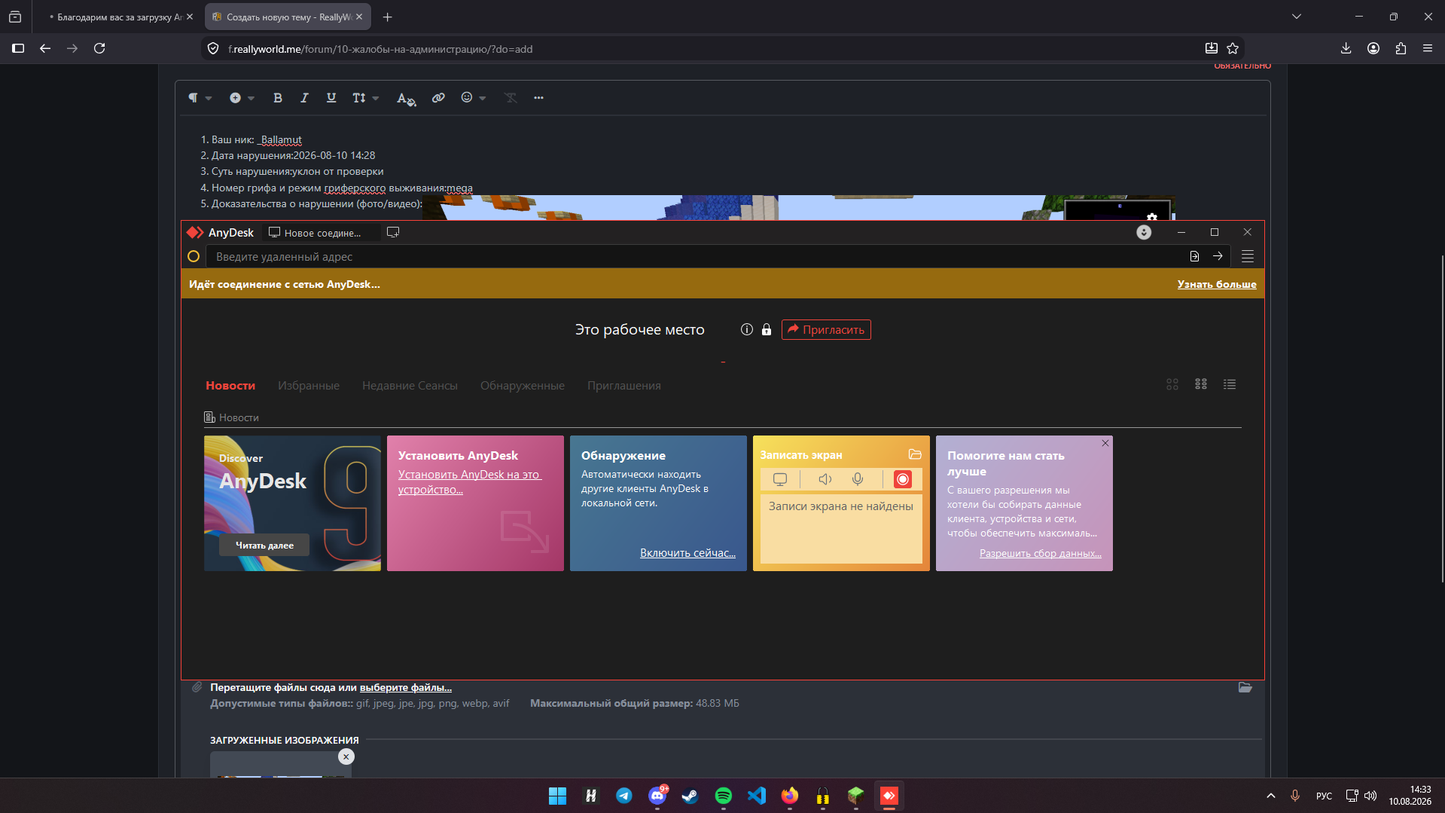Click Читать далее on Discover AnyDesk card
This screenshot has width=1445, height=813.
pyautogui.click(x=264, y=545)
